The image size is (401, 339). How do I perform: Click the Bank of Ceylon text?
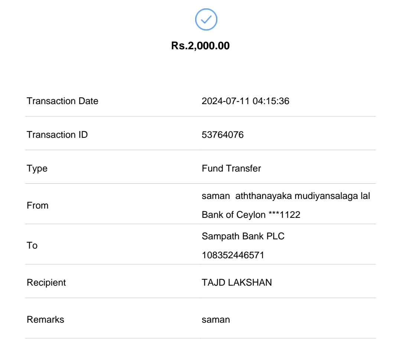point(234,215)
